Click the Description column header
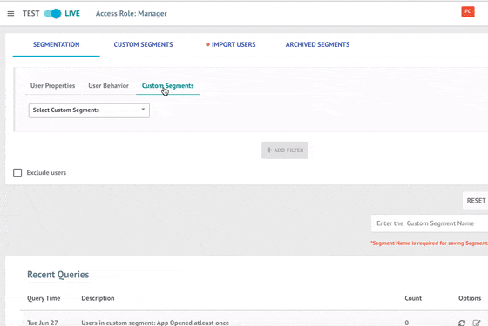 [x=98, y=298]
